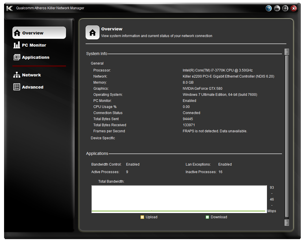Image resolution: width=306 pixels, height=242 pixels.
Task: Open the Network page
Action: pyautogui.click(x=32, y=75)
